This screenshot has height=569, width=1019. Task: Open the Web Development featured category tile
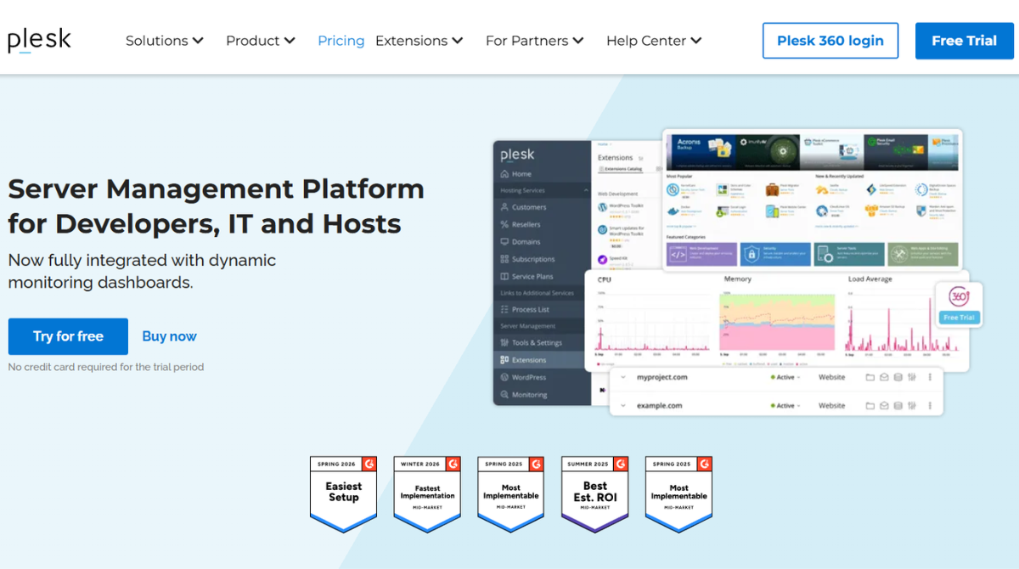(x=701, y=254)
